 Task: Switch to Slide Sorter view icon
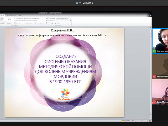pyautogui.click(x=125, y=120)
